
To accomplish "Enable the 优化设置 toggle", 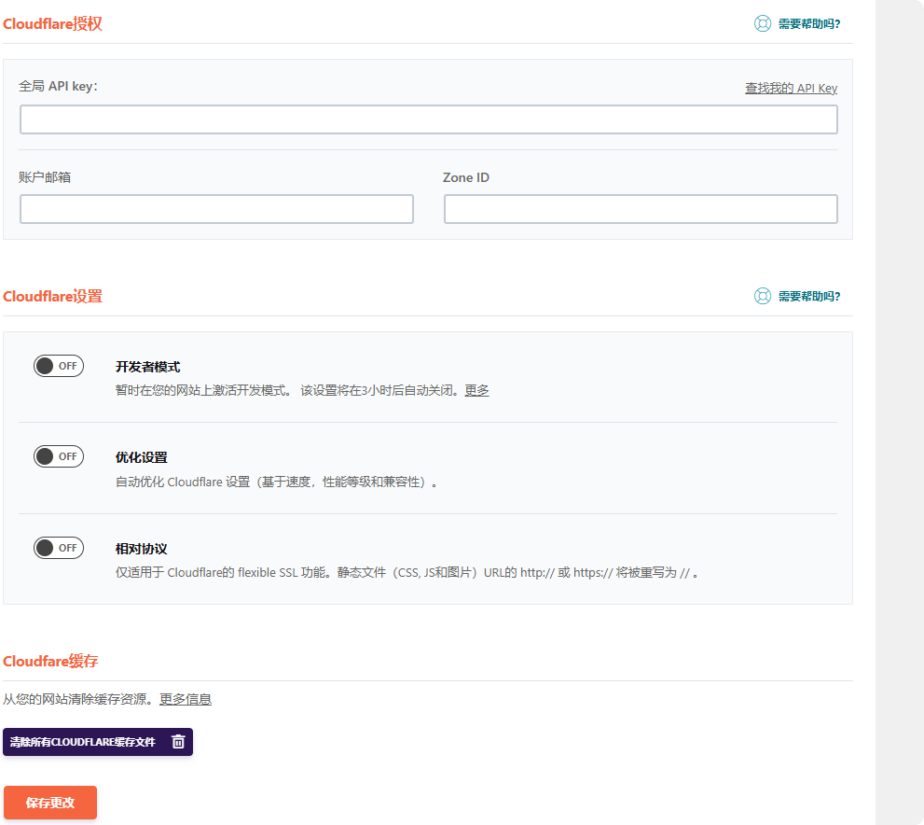I will click(59, 456).
